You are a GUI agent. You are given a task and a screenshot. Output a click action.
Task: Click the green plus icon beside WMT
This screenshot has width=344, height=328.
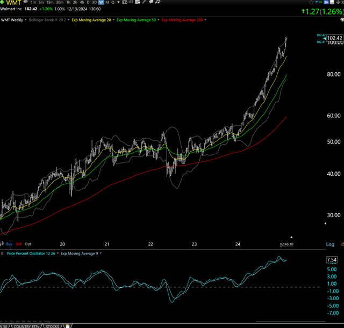pyautogui.click(x=2, y=2)
